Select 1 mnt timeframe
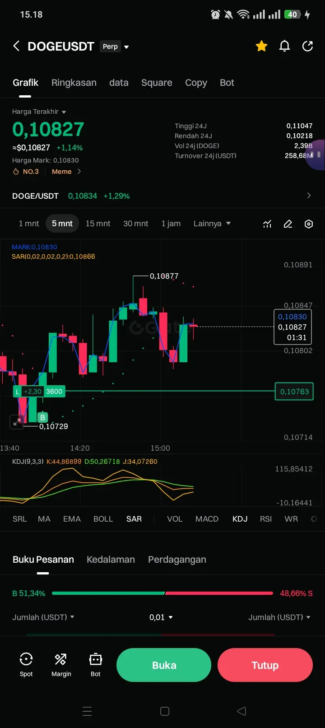325x728 pixels. [x=29, y=224]
